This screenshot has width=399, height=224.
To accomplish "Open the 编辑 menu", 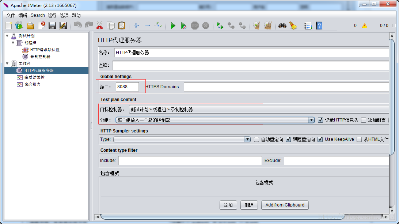I will (23, 15).
